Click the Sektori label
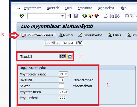This screenshot has height=107, width=137. (x=25, y=86)
